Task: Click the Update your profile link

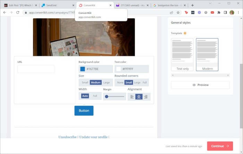Action: point(93,137)
